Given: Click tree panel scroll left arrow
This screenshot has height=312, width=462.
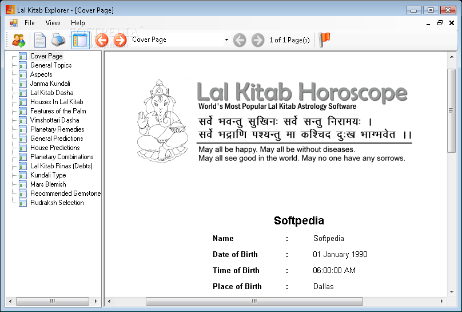Looking at the screenshot, I should [10, 301].
